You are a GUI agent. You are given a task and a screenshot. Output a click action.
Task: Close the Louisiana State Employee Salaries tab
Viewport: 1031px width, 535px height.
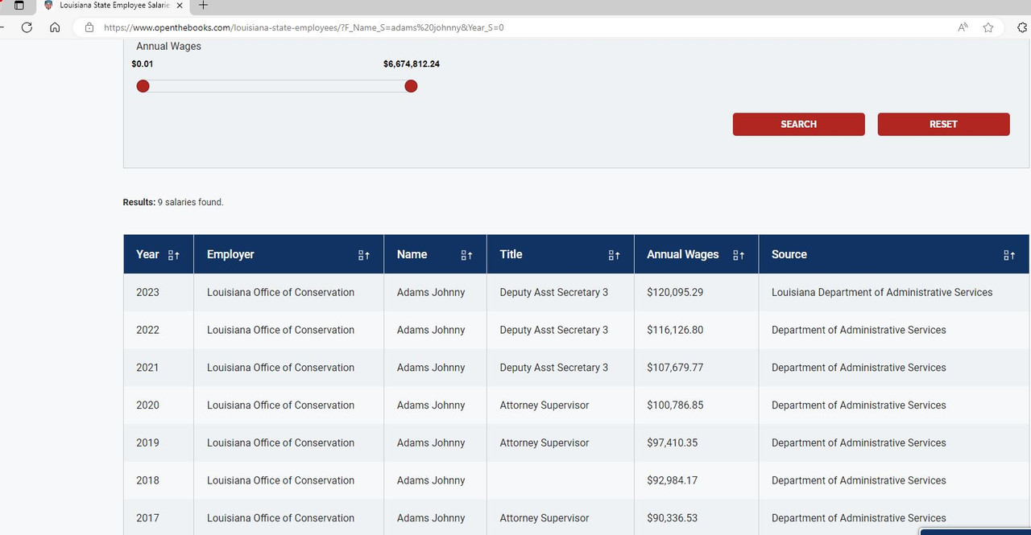[x=180, y=6]
